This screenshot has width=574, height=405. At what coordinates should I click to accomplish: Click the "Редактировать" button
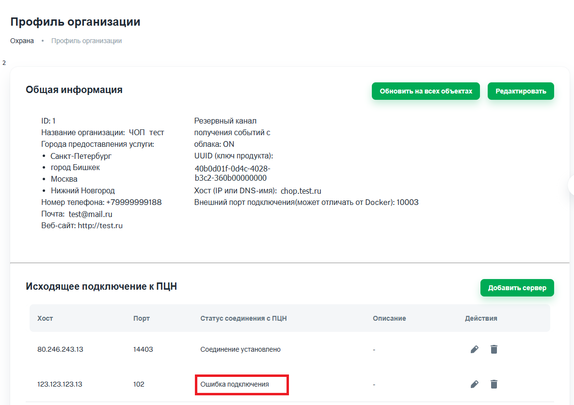pos(521,91)
